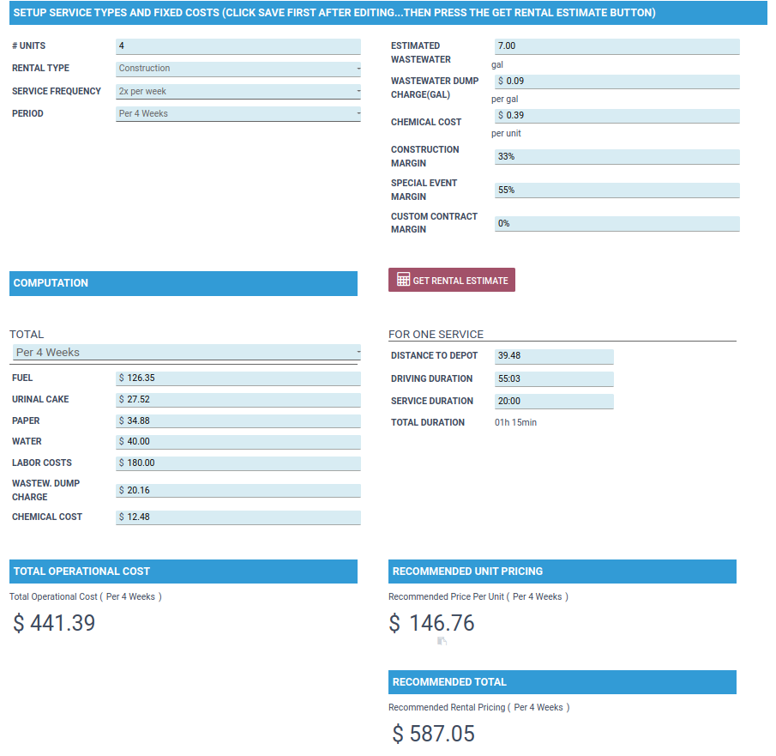Change the Total period dropdown under Computation

click(186, 353)
